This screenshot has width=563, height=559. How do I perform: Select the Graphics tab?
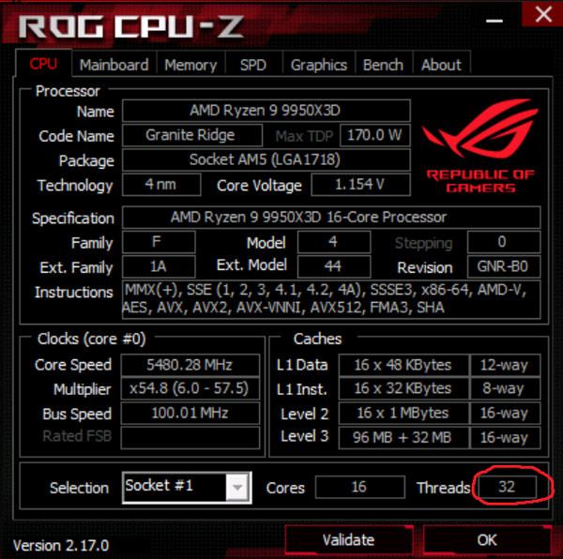319,65
